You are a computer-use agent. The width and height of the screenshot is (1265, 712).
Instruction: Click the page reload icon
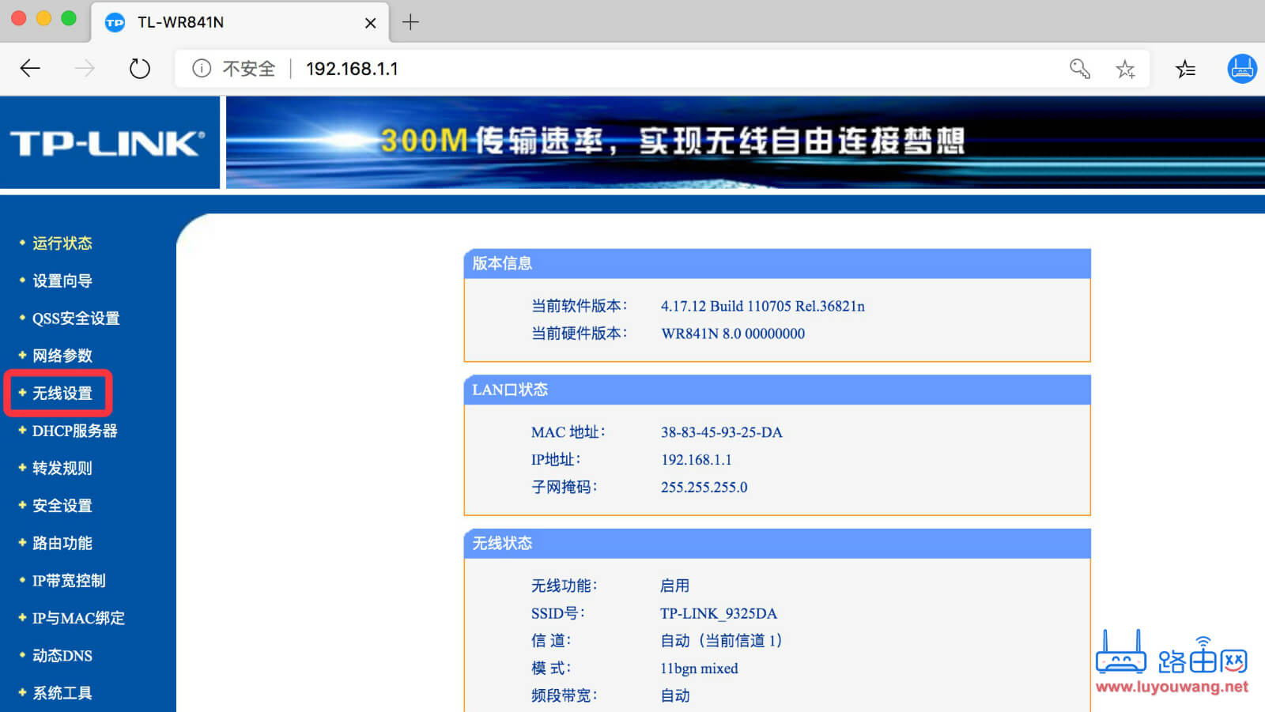pyautogui.click(x=140, y=68)
